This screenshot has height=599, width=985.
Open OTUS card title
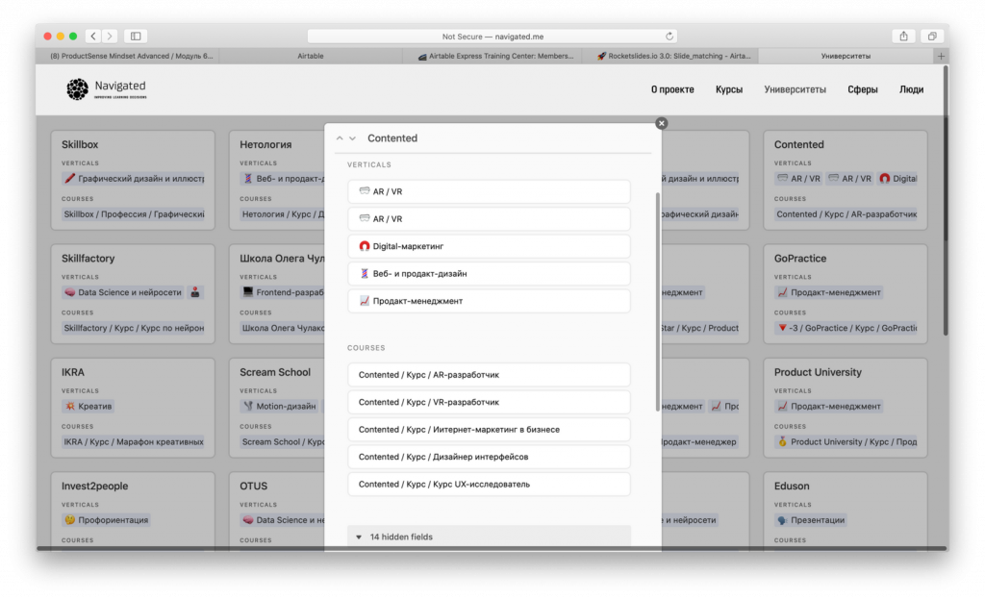click(254, 486)
